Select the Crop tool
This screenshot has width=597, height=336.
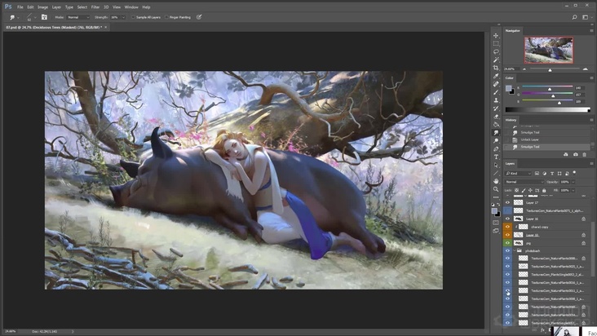[496, 68]
